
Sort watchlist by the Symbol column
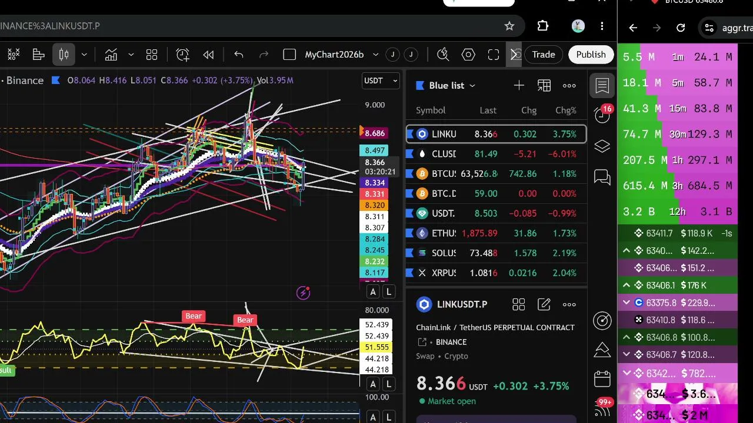(x=431, y=110)
